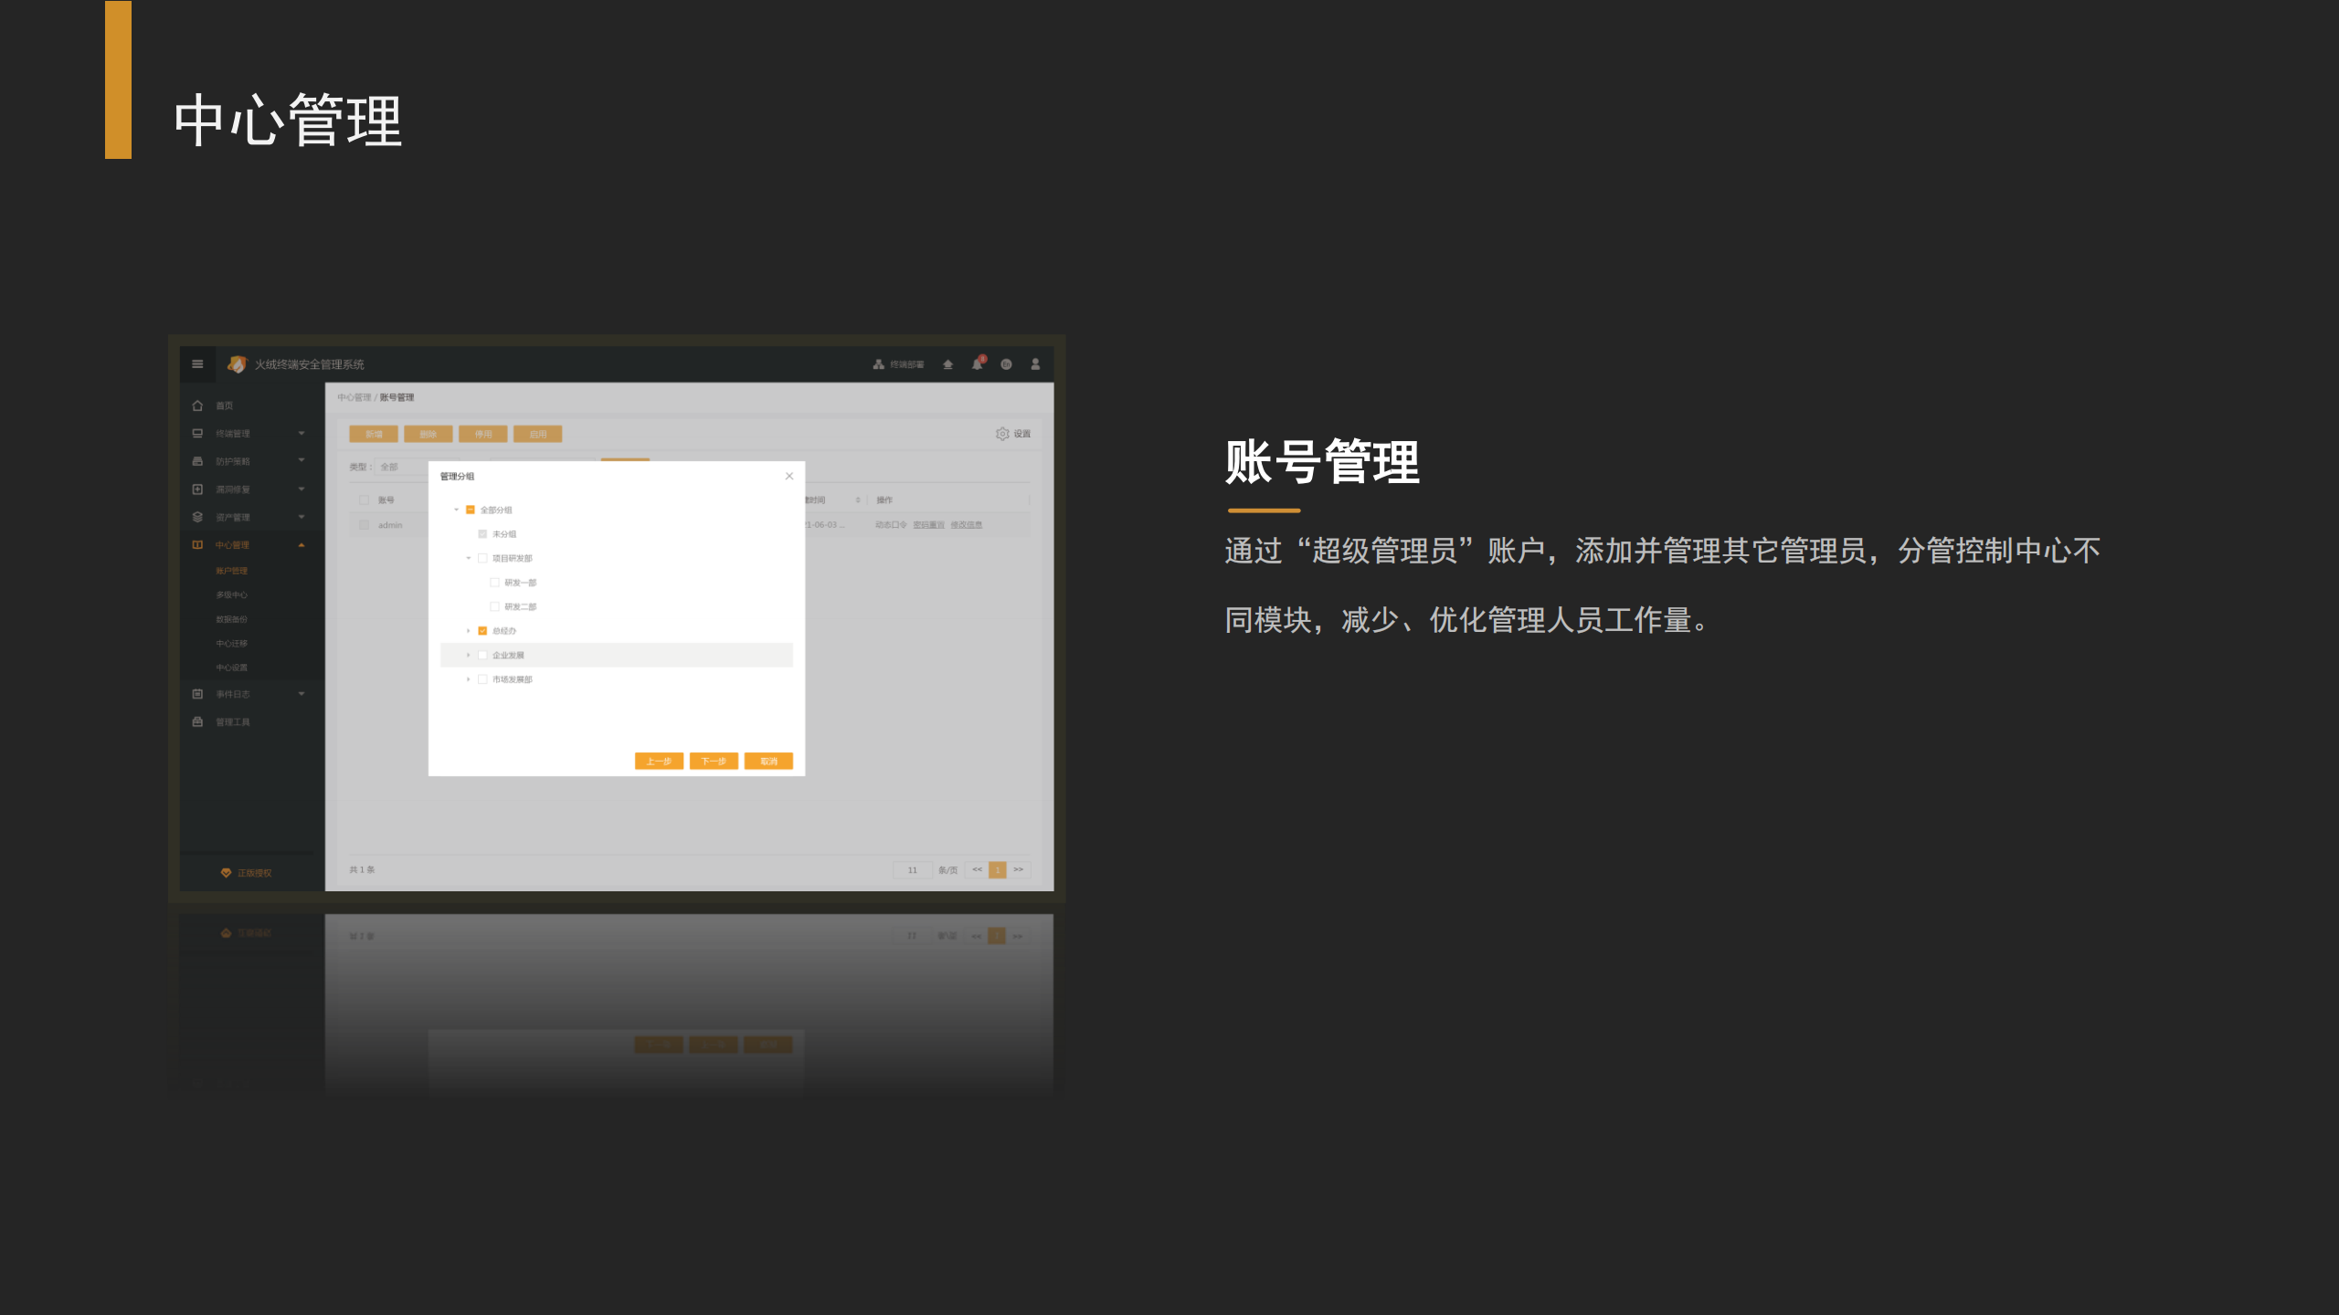
Task: Open 中心设置 from the sidebar menu
Action: pyautogui.click(x=232, y=668)
